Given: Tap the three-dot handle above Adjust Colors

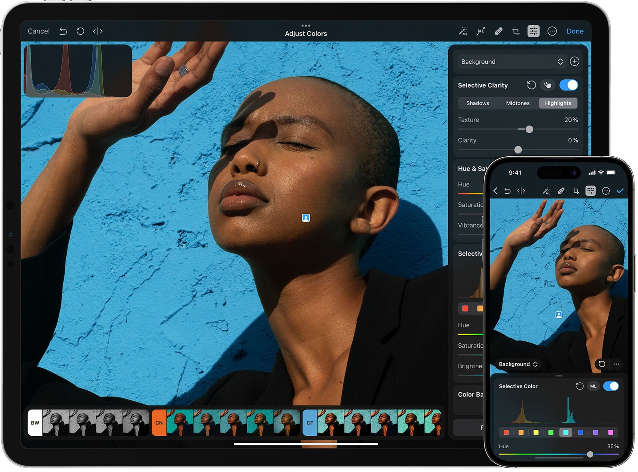Looking at the screenshot, I should [305, 25].
